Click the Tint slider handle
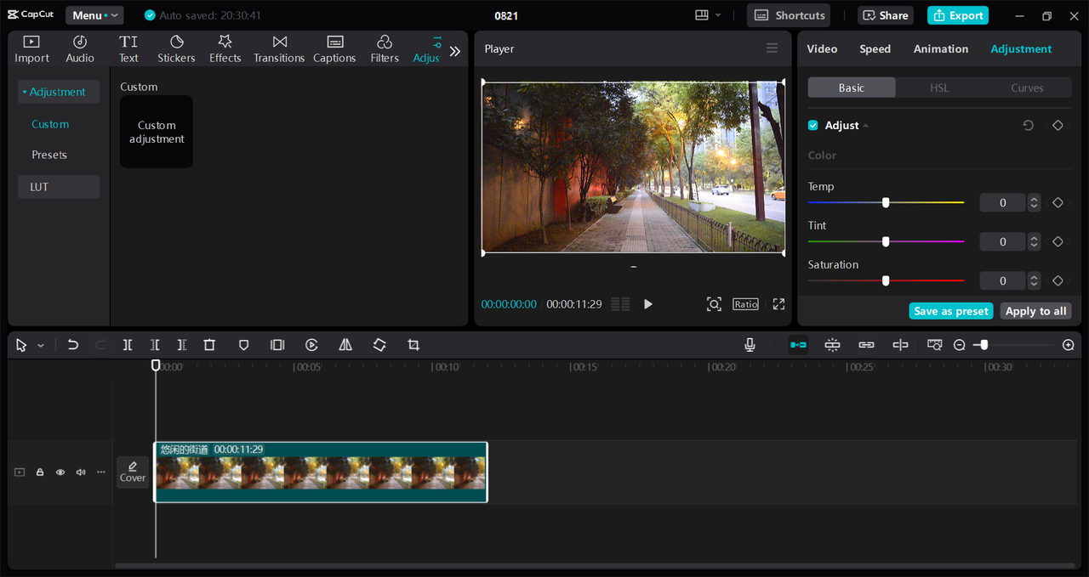The width and height of the screenshot is (1089, 577). pos(886,241)
